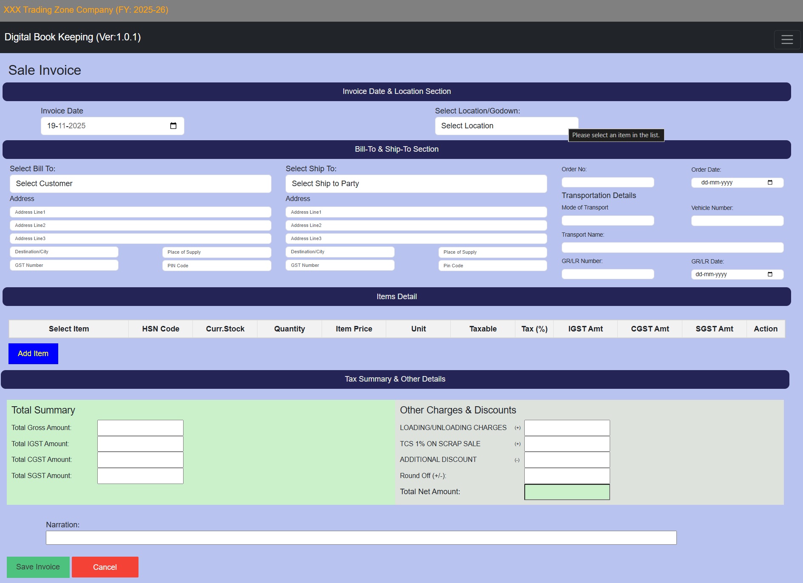This screenshot has height=583, width=803.
Task: Open the Order Date calendar picker icon
Action: point(770,183)
